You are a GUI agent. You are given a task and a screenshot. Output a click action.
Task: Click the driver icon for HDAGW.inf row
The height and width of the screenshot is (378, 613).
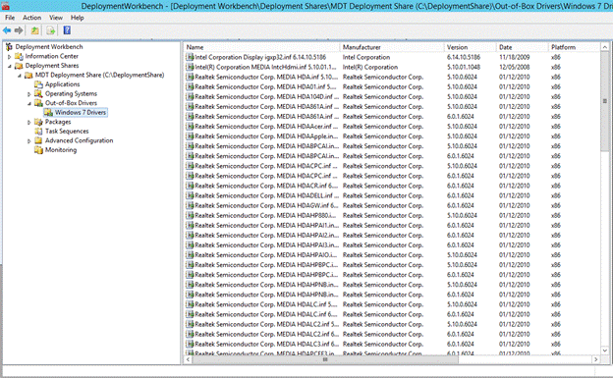tap(190, 205)
